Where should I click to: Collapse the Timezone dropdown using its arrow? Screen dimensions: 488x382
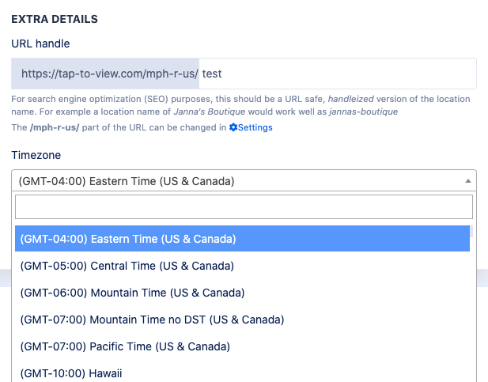coord(467,181)
